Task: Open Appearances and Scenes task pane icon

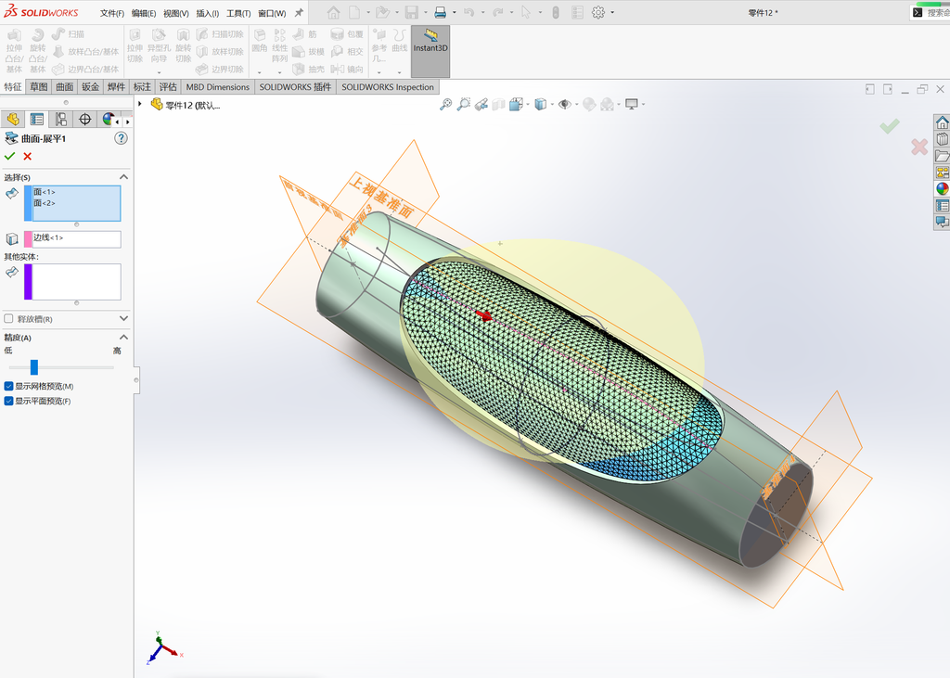Action: coord(943,188)
